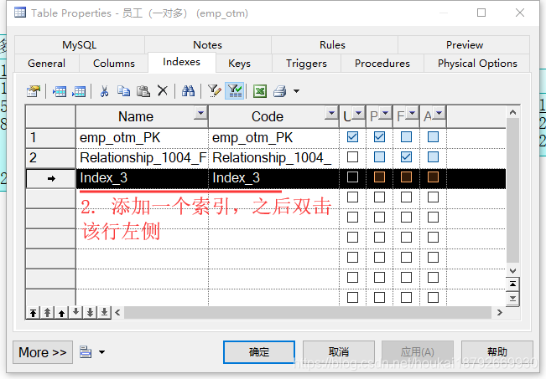Expand the Print icon dropdown arrow
546x379 pixels.
tap(296, 91)
